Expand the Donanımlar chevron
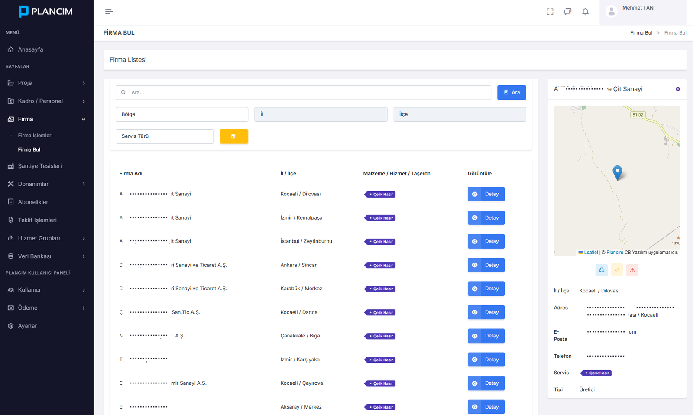Image resolution: width=693 pixels, height=415 pixels. pos(84,184)
